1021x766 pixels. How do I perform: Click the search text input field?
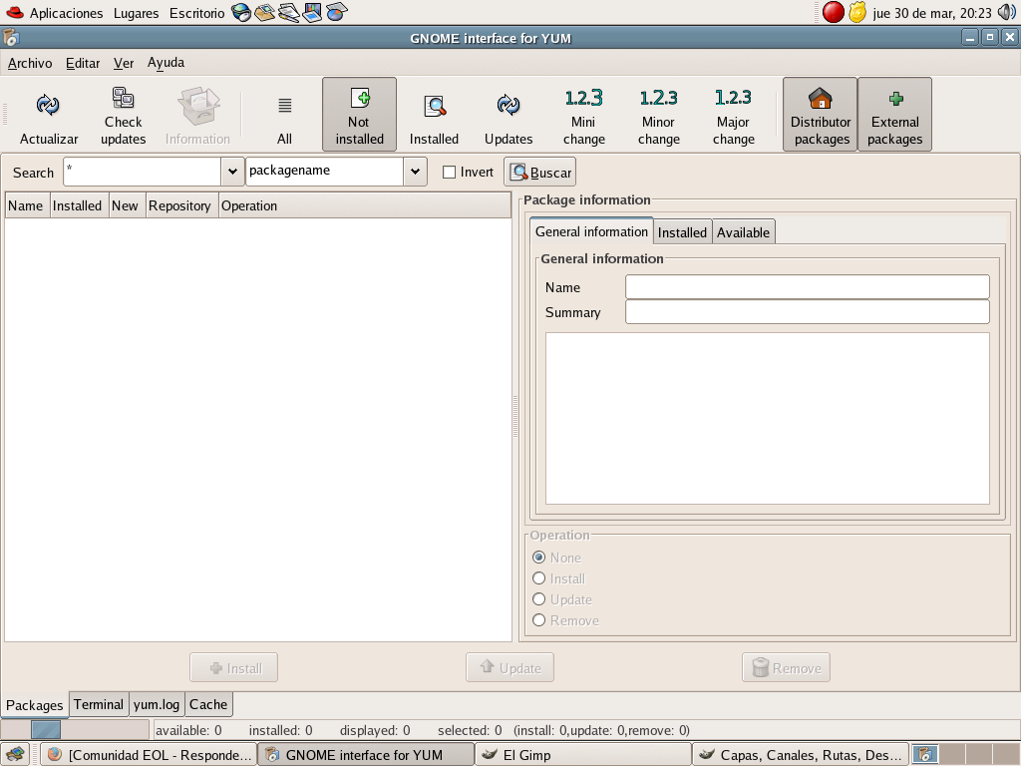click(143, 172)
